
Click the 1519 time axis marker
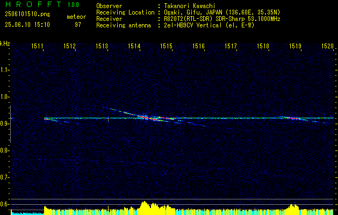click(x=296, y=46)
